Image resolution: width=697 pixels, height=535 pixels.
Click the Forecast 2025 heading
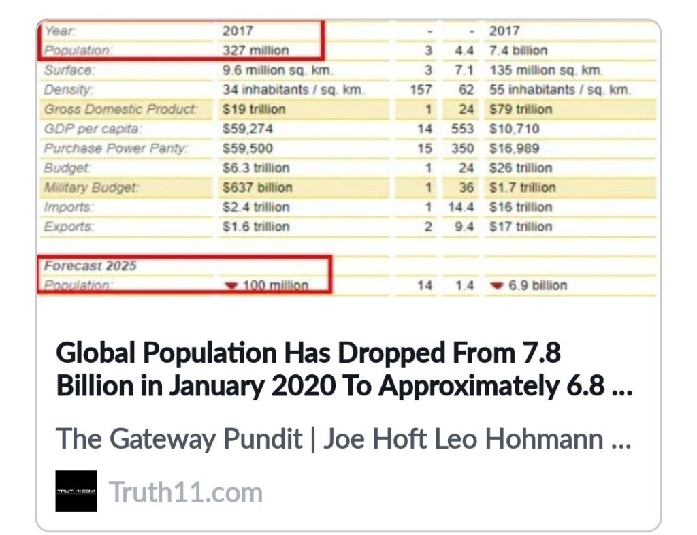tap(91, 265)
